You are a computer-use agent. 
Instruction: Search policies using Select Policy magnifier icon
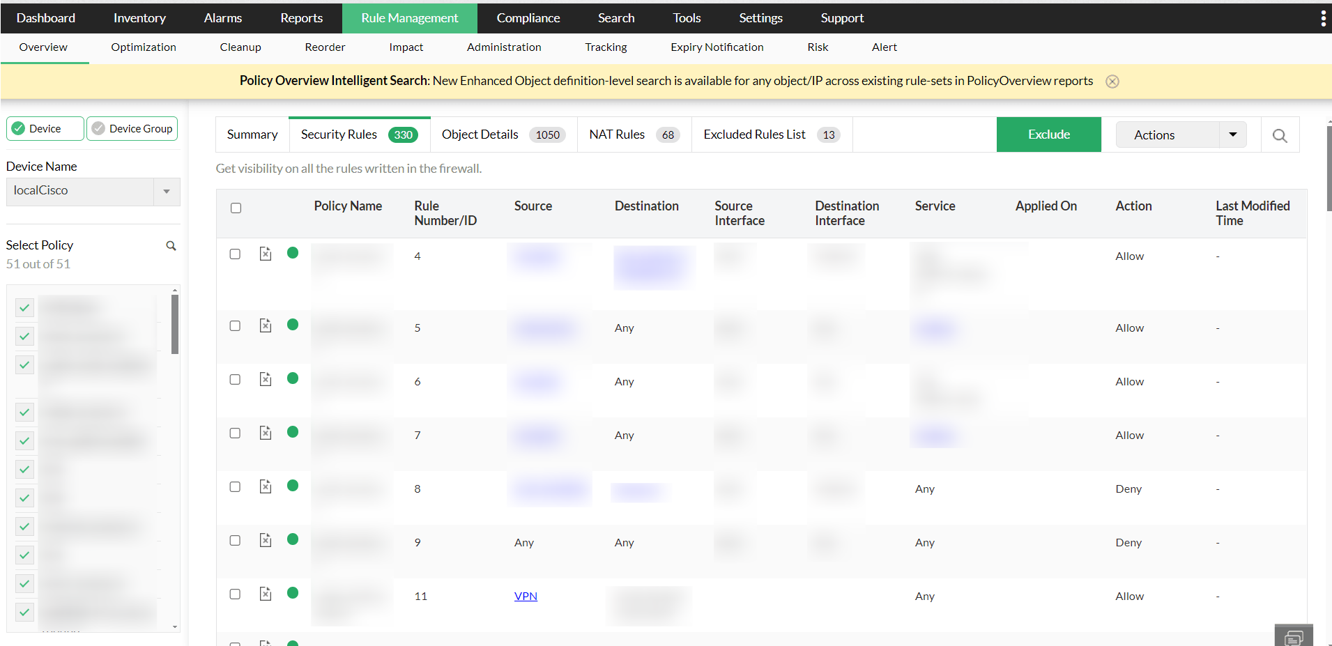[171, 245]
